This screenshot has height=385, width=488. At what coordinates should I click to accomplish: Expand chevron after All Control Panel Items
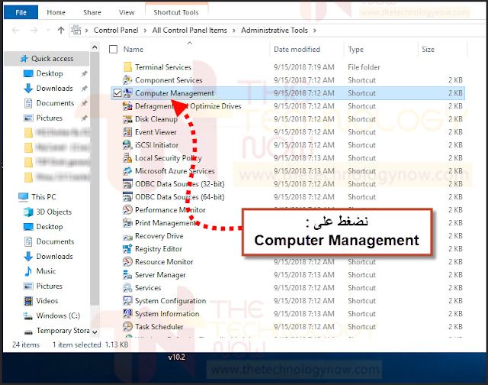coord(234,31)
